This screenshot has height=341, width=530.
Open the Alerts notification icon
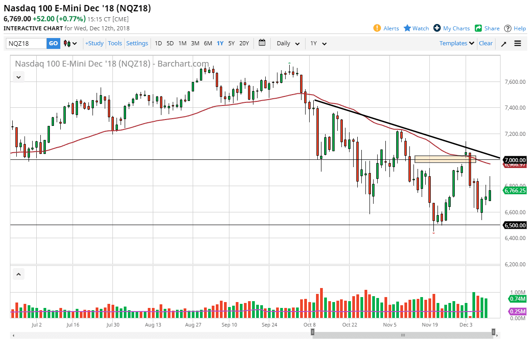click(x=377, y=28)
